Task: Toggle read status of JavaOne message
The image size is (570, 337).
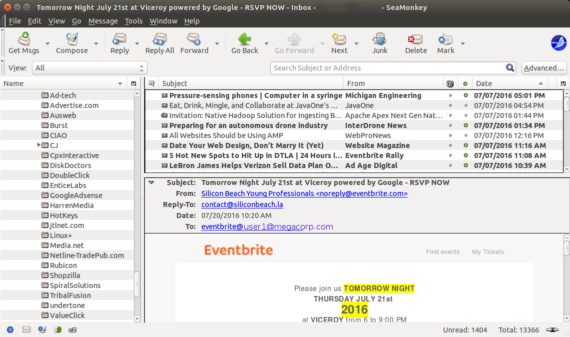Action: 466,105
